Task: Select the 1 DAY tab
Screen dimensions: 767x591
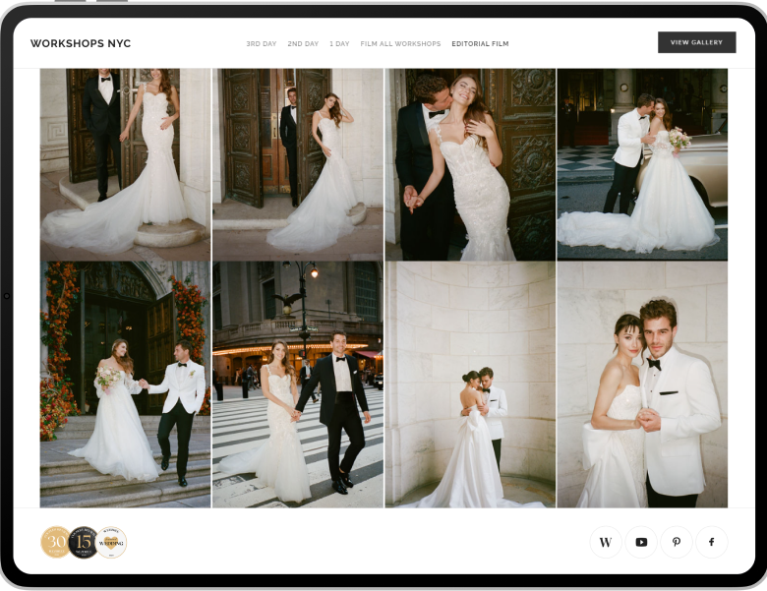Action: click(339, 44)
